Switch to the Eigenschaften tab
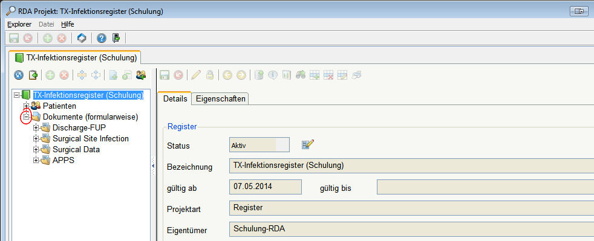Viewport: 594px width, 241px height. [x=220, y=98]
